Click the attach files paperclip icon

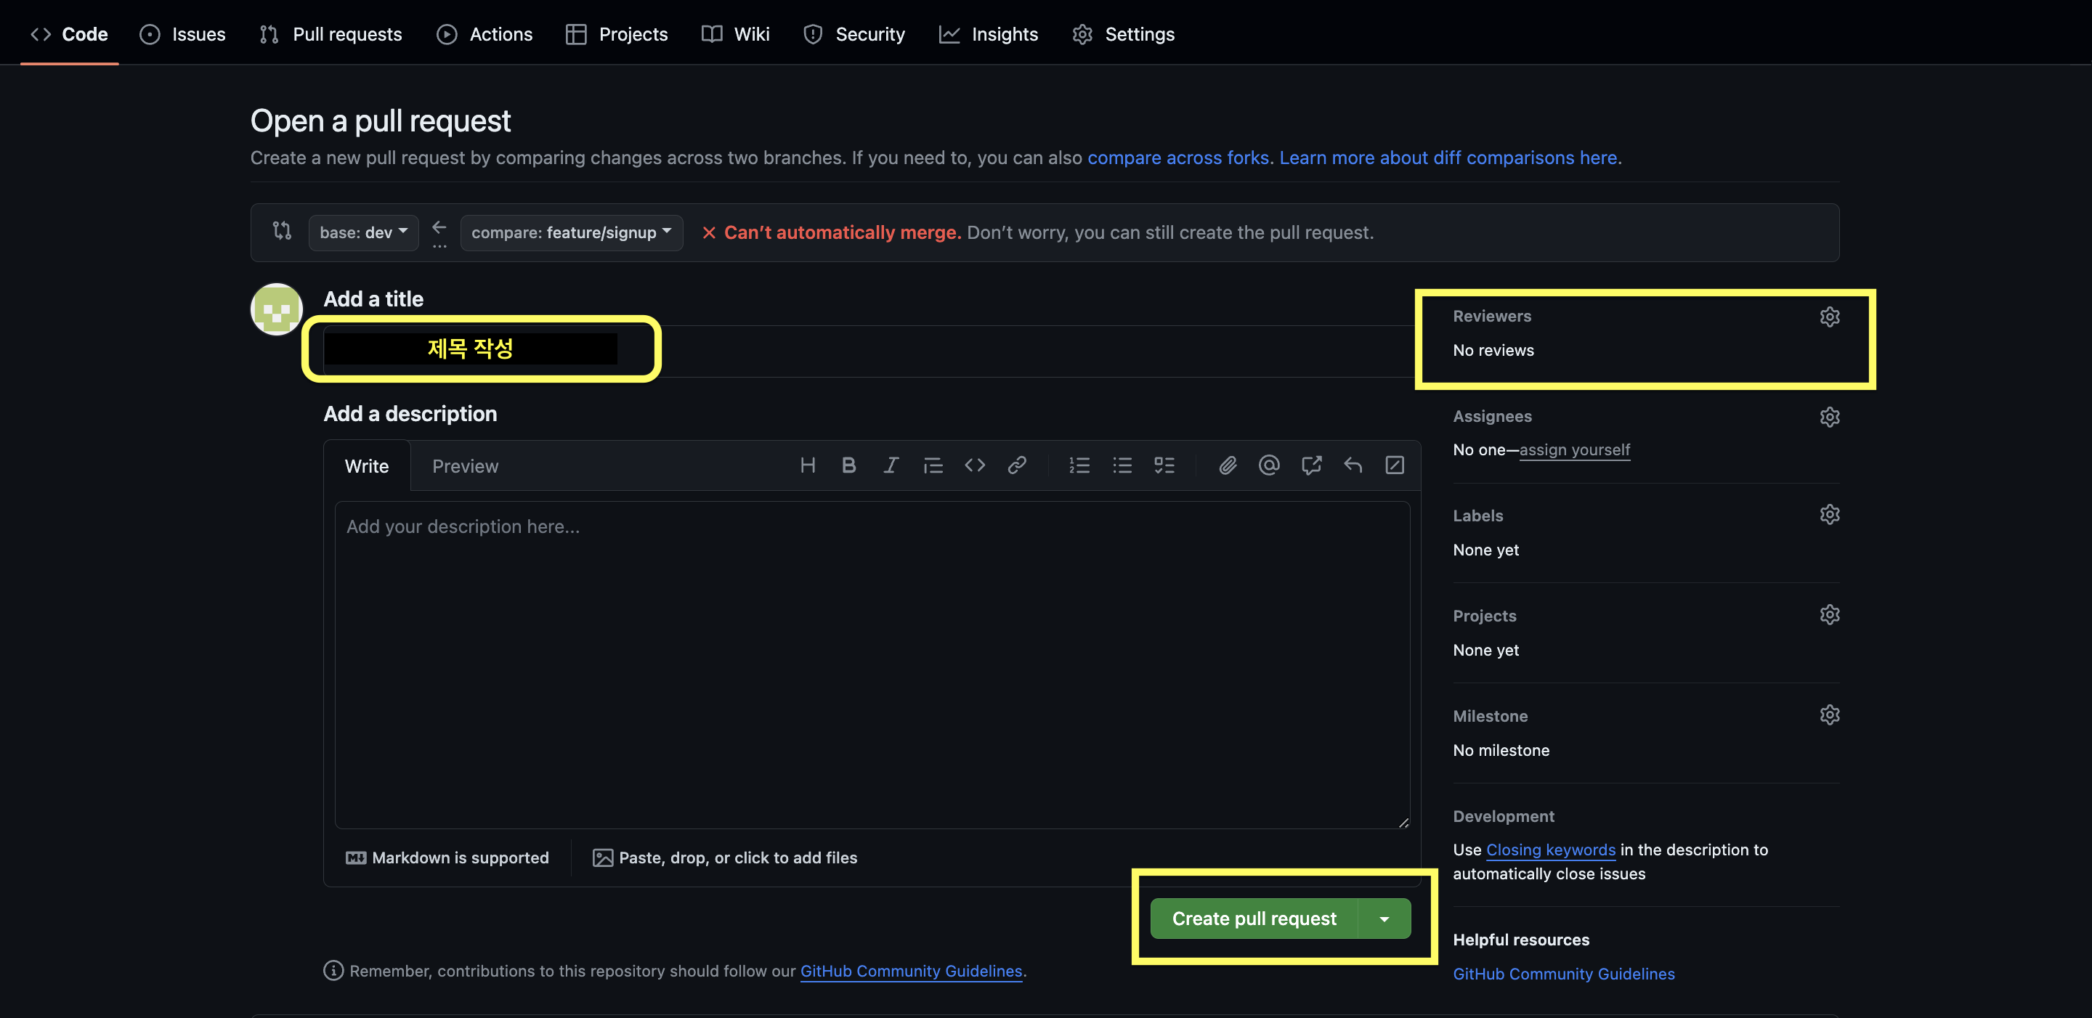pos(1227,465)
